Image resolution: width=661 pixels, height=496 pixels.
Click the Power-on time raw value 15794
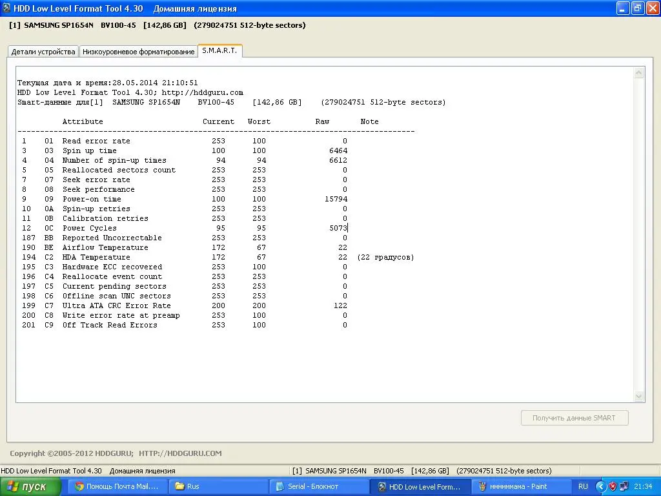pos(336,199)
